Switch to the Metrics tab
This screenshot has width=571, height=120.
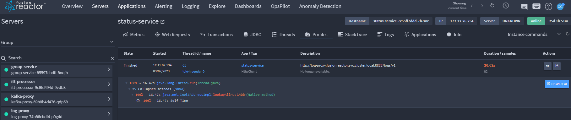point(134,35)
